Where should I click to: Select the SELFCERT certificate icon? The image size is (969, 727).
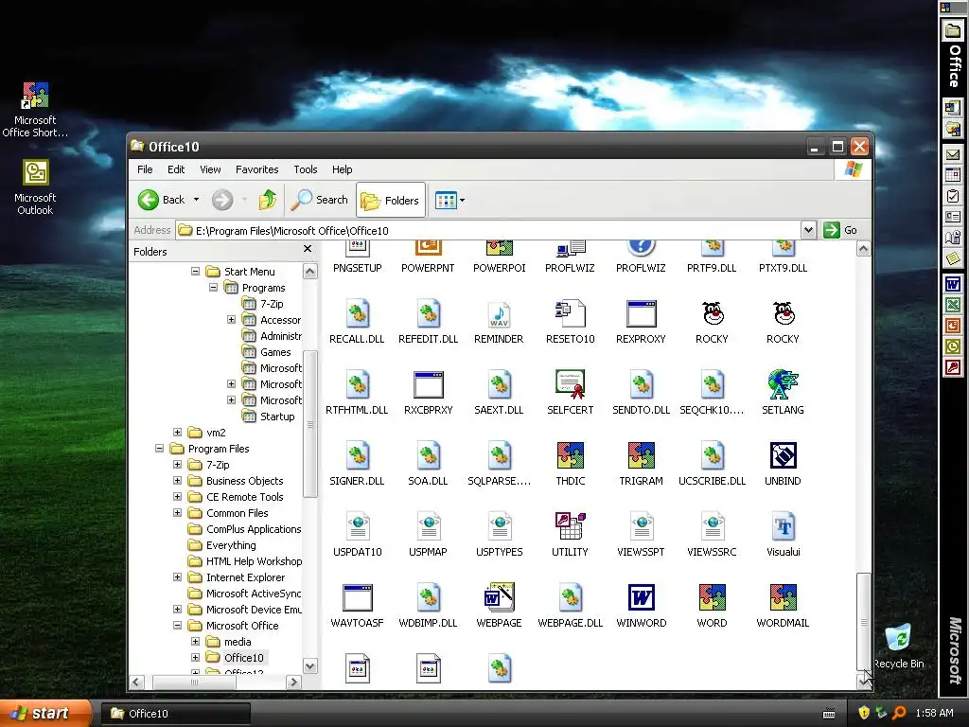(x=570, y=384)
